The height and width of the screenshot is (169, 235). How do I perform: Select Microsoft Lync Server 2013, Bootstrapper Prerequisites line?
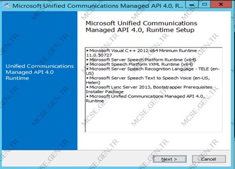[x=149, y=89]
